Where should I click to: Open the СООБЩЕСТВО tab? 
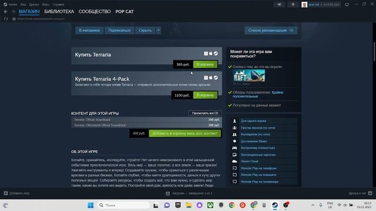tap(95, 12)
